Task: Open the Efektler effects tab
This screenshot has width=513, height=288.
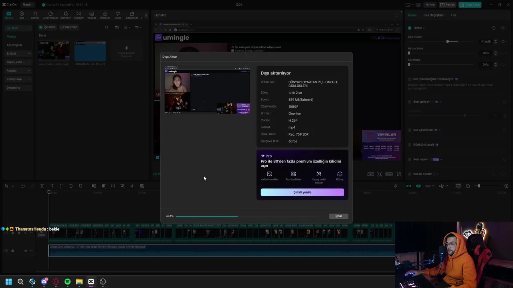Action: point(65,15)
